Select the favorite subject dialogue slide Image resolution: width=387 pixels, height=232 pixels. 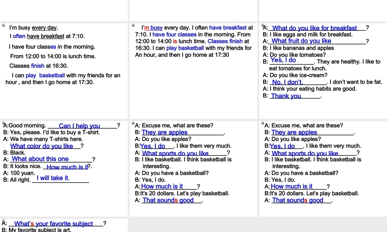[x=64, y=225]
